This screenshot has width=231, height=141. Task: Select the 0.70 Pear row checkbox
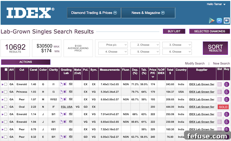pos(6,129)
